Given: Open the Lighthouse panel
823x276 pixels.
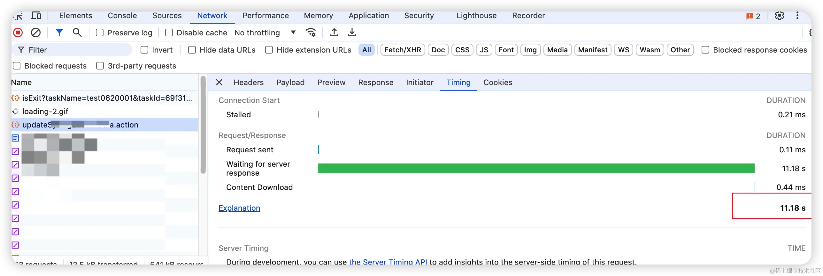Looking at the screenshot, I should tap(476, 16).
